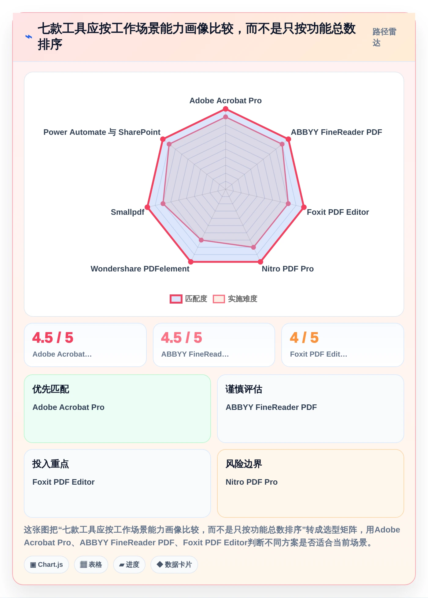
Task: Click the 风险边界 Nitro PDF Pro card
Action: [311, 483]
